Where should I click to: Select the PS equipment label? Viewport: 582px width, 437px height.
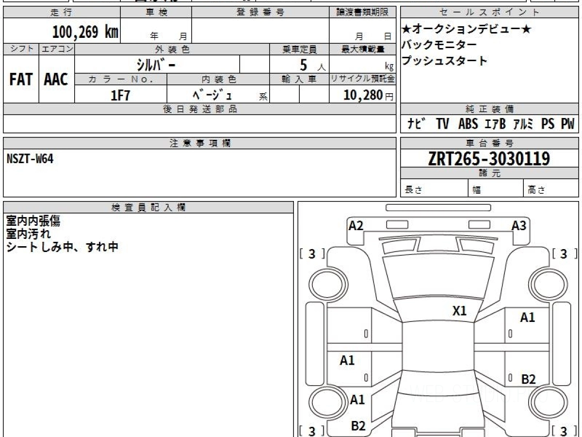548,124
